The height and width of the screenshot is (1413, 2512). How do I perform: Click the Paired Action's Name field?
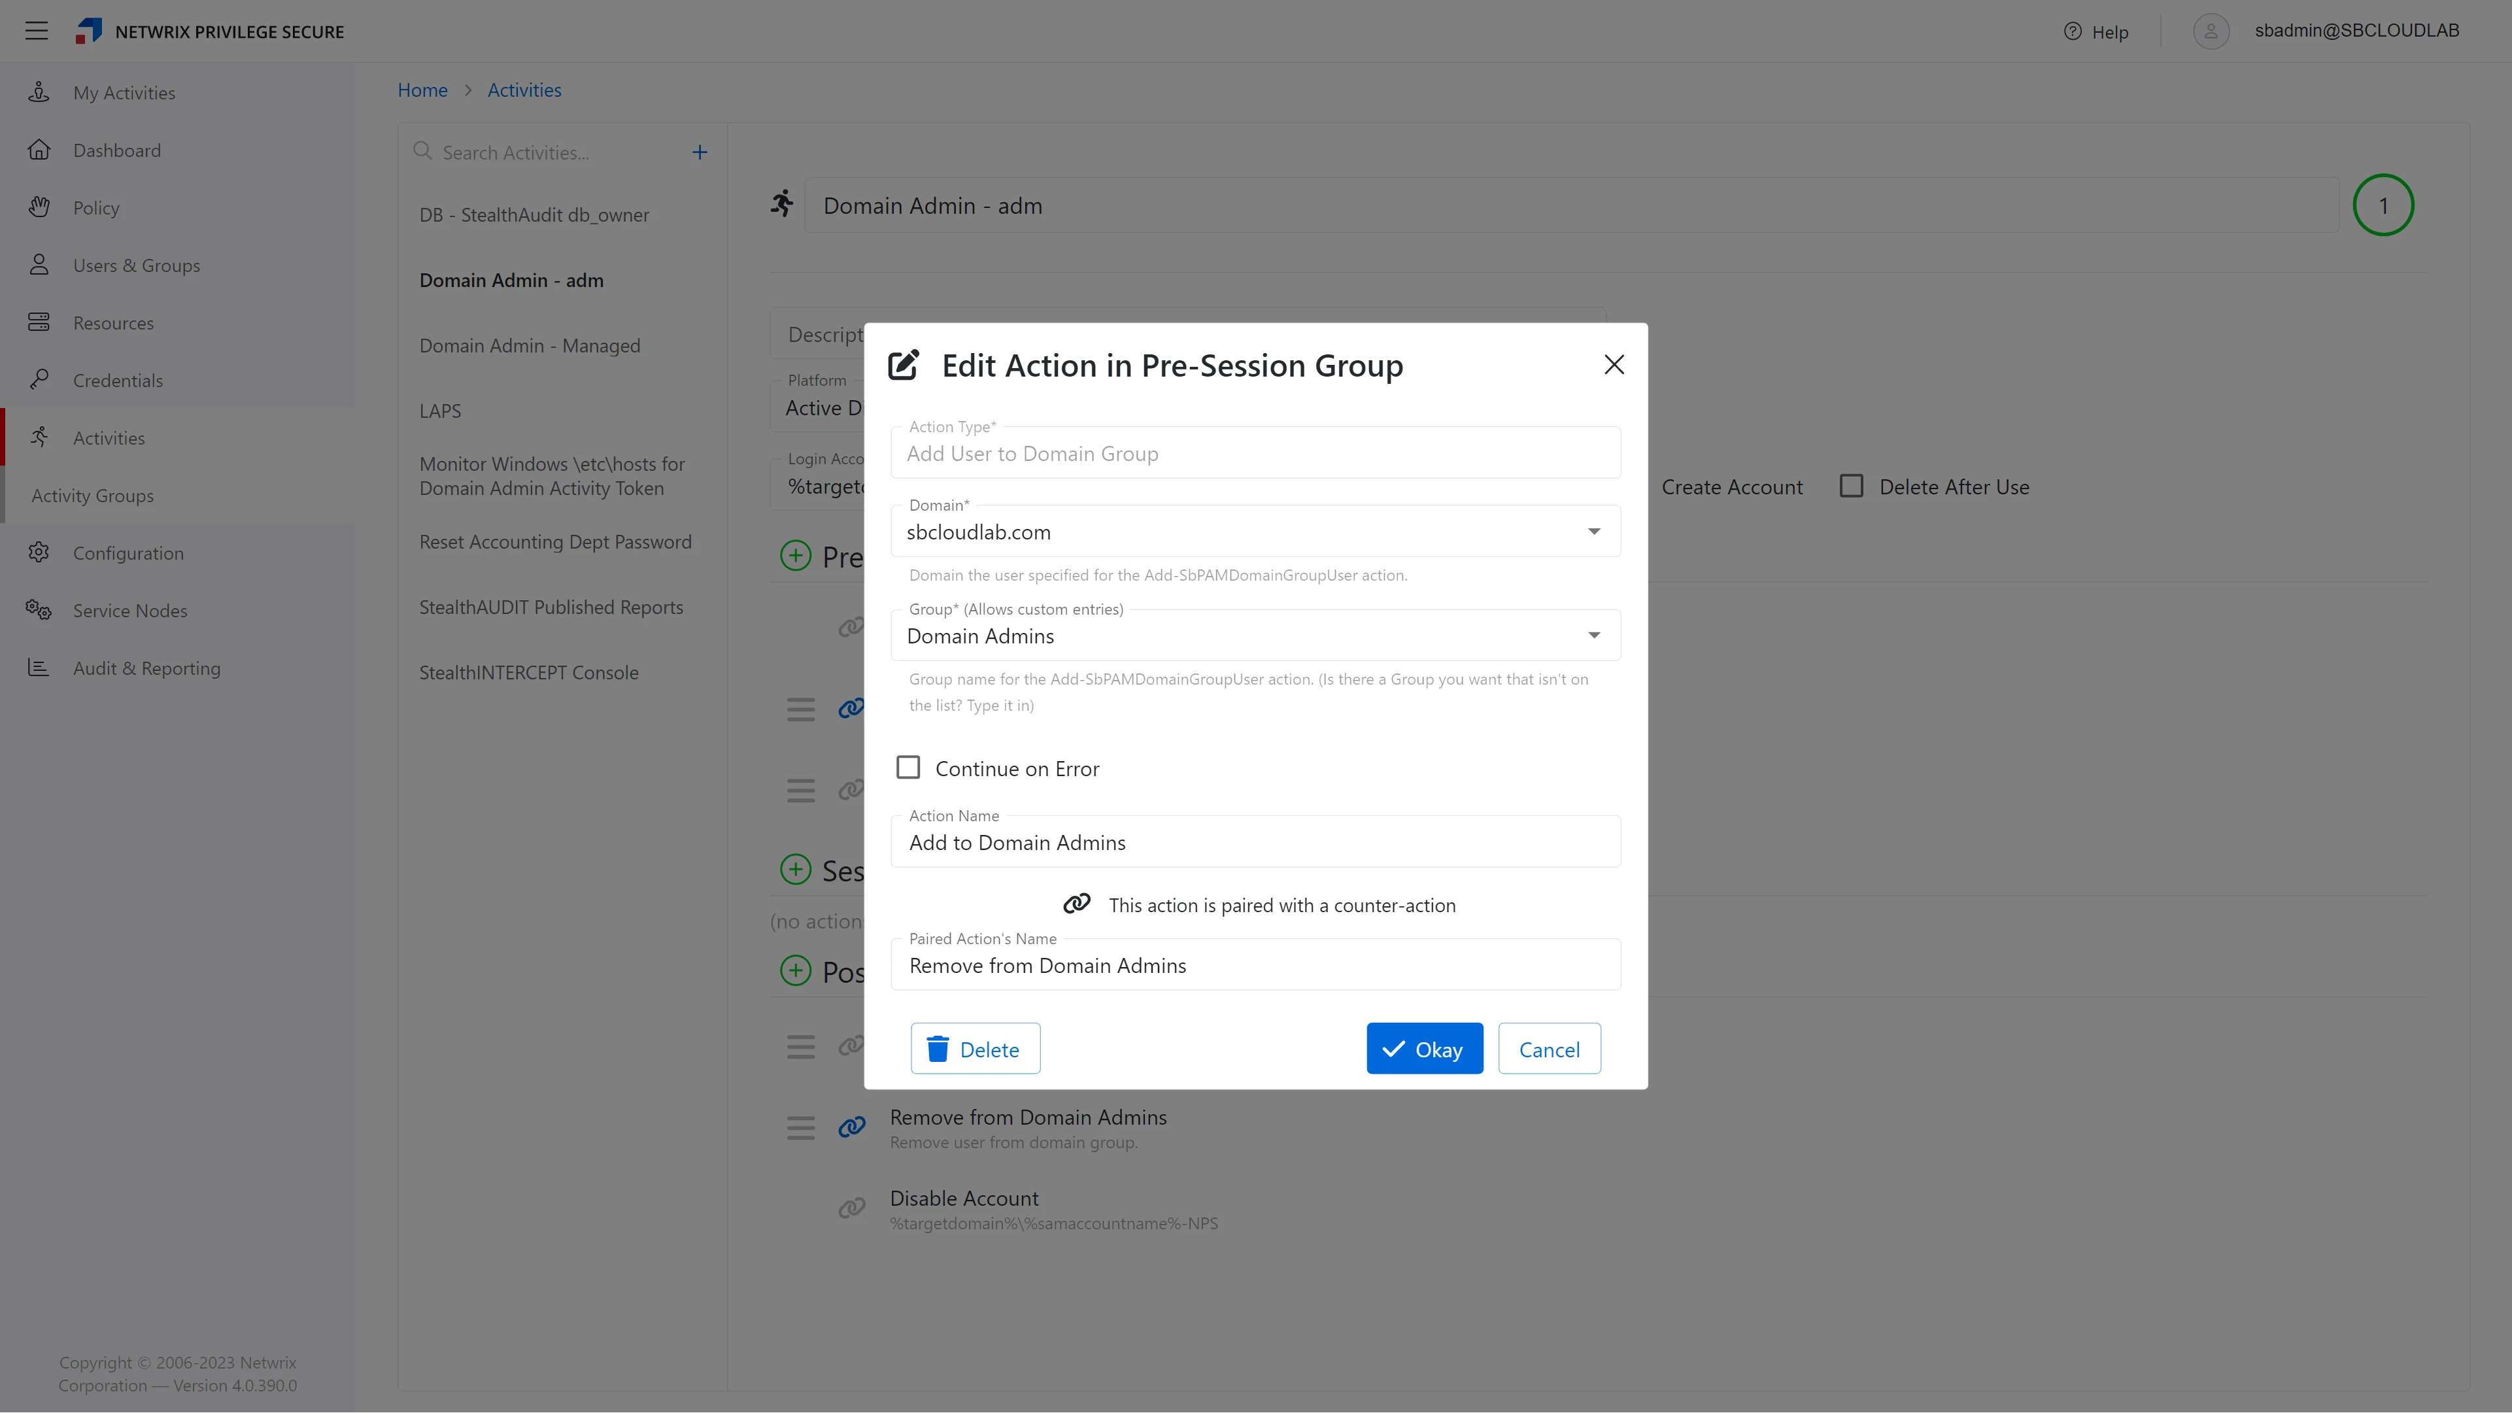tap(1255, 964)
